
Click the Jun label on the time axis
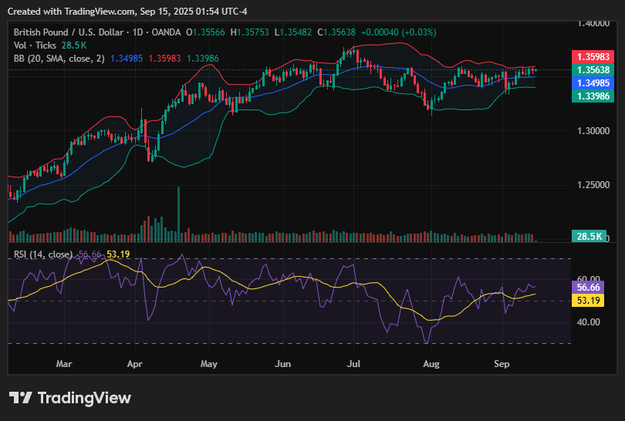[283, 364]
